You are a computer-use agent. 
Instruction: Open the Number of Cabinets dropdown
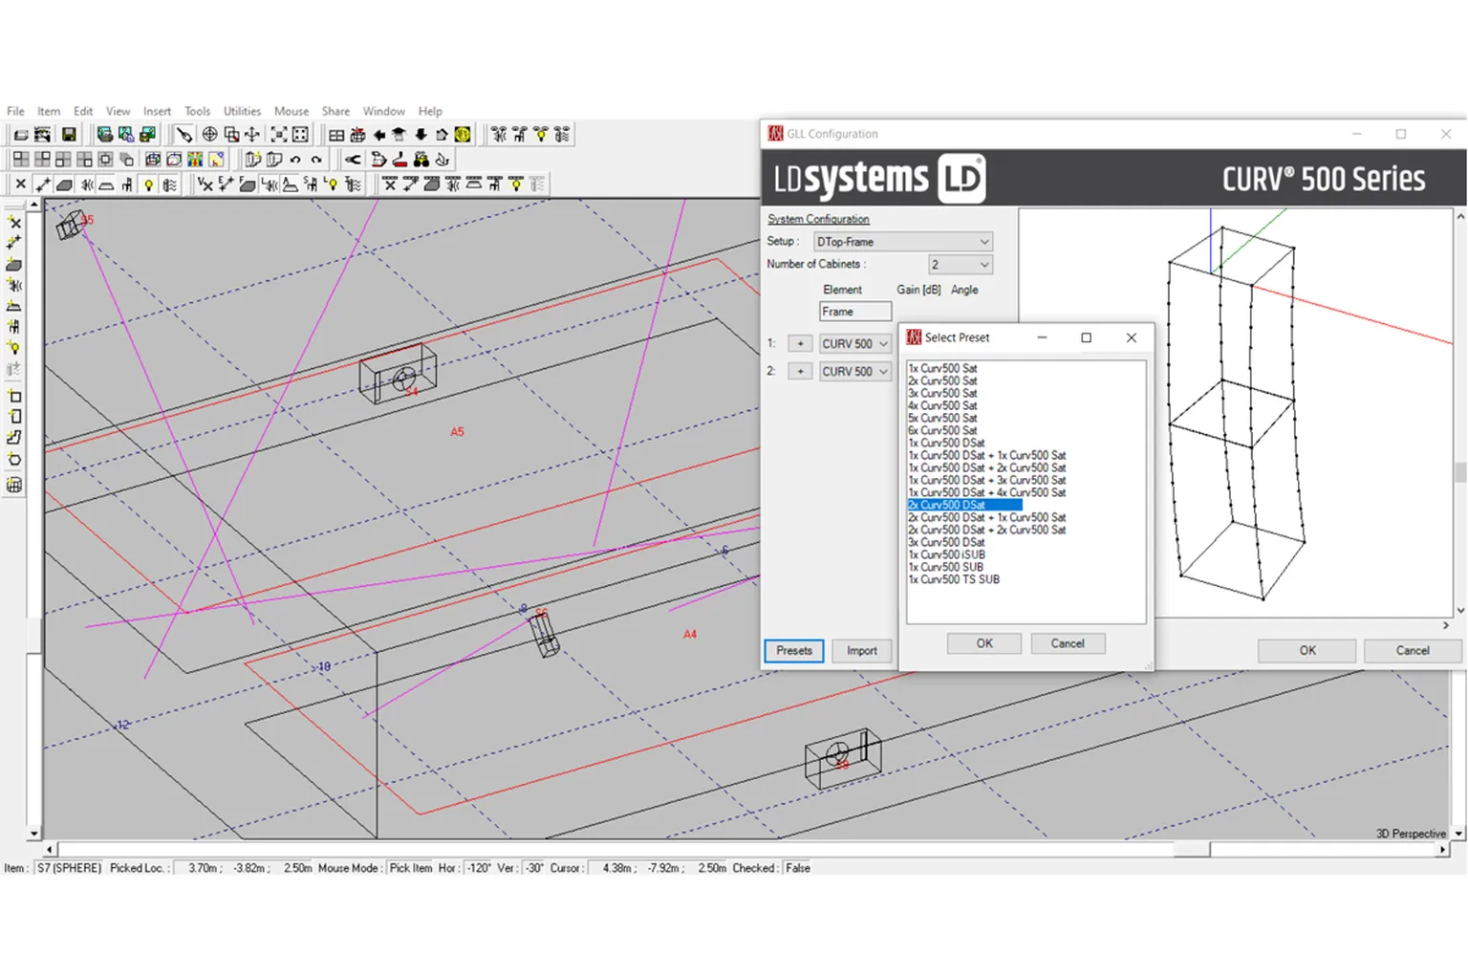(x=961, y=265)
